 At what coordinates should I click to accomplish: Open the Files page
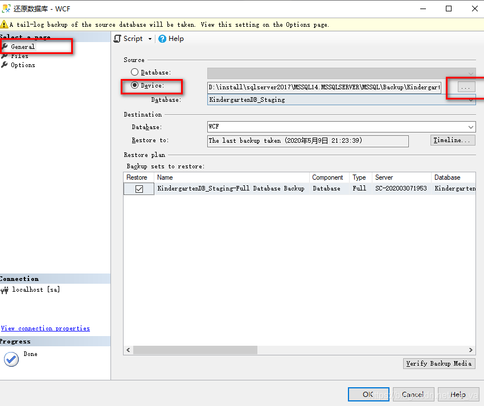pyautogui.click(x=19, y=56)
